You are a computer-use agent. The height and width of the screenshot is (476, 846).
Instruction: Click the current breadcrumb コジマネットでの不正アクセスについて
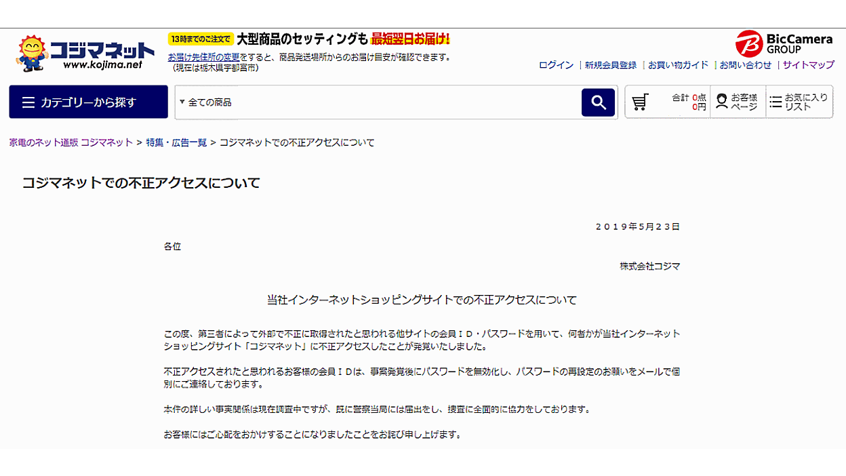click(x=297, y=142)
